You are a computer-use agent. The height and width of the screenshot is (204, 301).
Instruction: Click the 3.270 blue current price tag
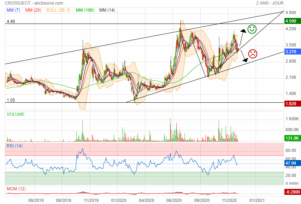293,52
